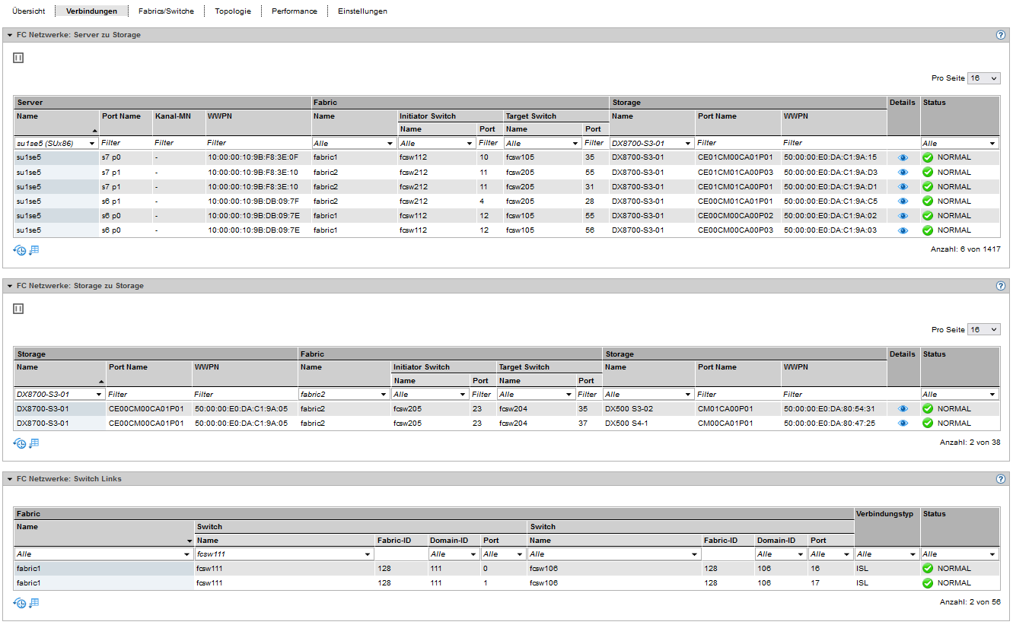The image size is (1013, 625).
Task: Go to the Performance tab
Action: point(295,11)
